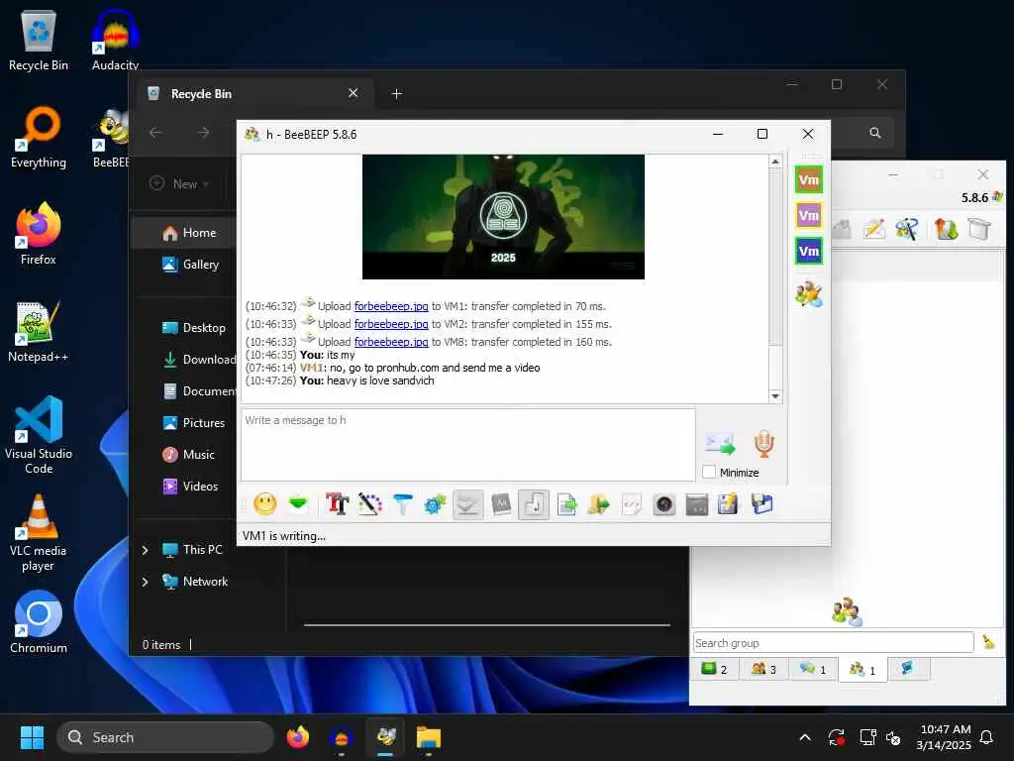Select the orange Vm member avatar

[808, 179]
